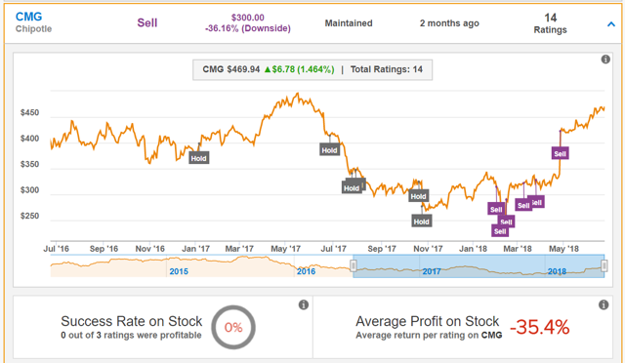Grab the right range slider handle
The width and height of the screenshot is (625, 363).
tap(604, 265)
